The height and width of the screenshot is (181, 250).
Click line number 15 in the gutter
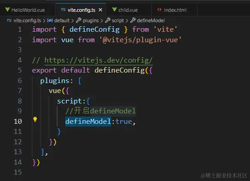[18, 172]
